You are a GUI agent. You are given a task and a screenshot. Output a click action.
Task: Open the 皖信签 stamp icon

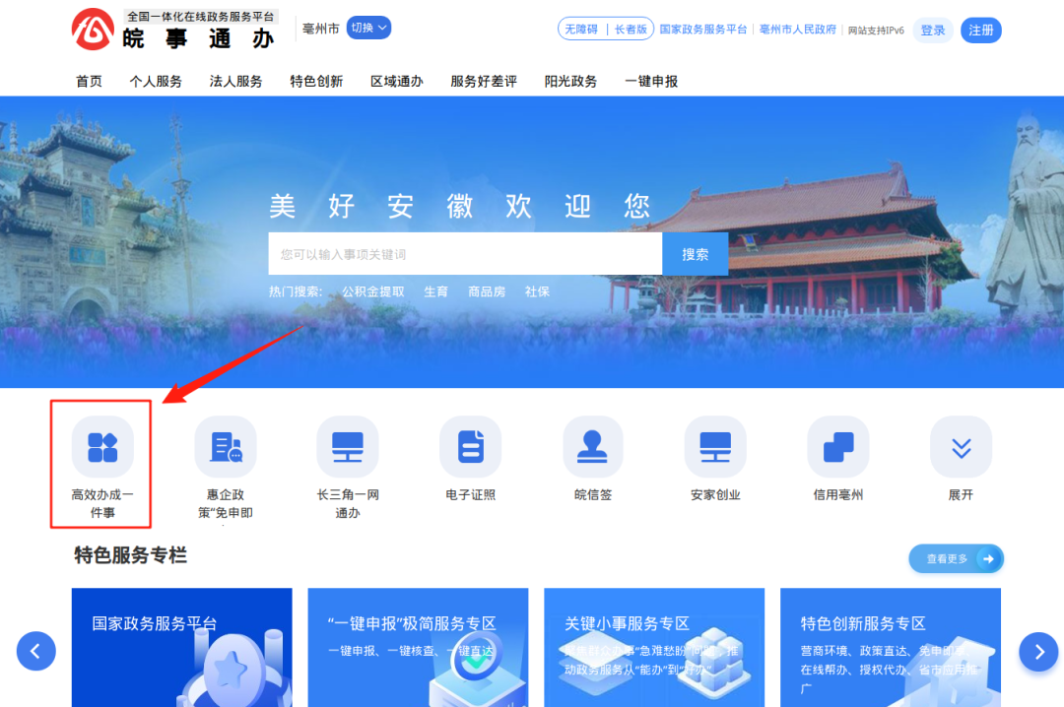coord(592,446)
